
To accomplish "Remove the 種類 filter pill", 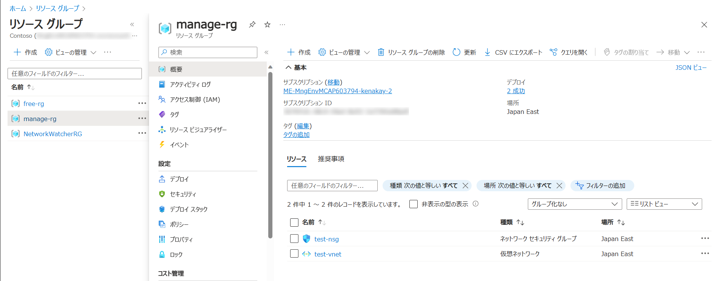I will 466,186.
